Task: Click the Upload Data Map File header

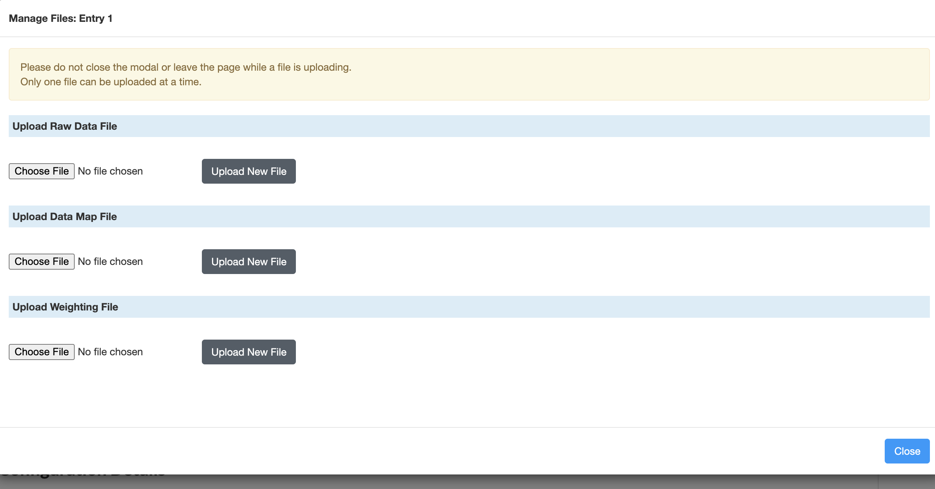Action: pos(65,217)
